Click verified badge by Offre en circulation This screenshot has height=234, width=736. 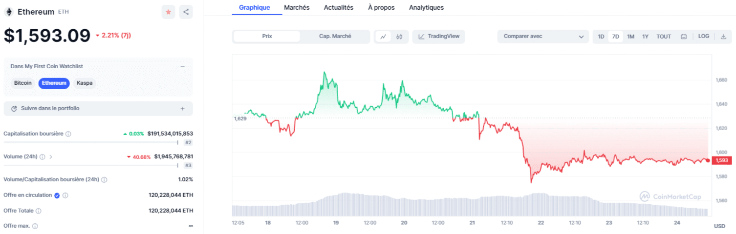click(x=57, y=195)
